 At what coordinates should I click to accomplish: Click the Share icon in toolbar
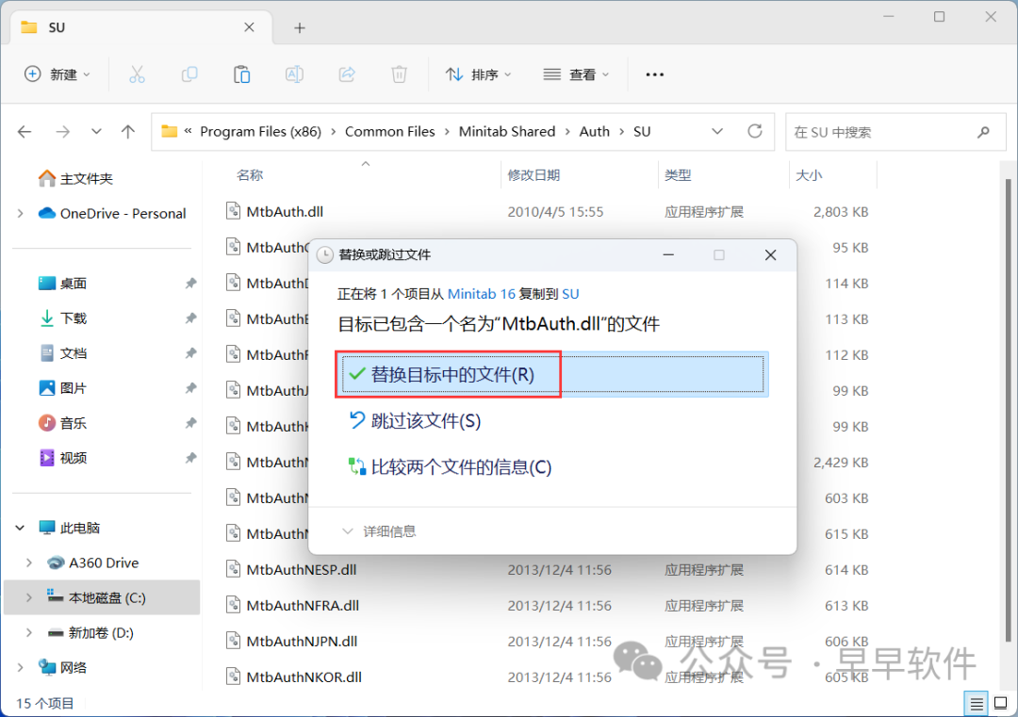[346, 74]
